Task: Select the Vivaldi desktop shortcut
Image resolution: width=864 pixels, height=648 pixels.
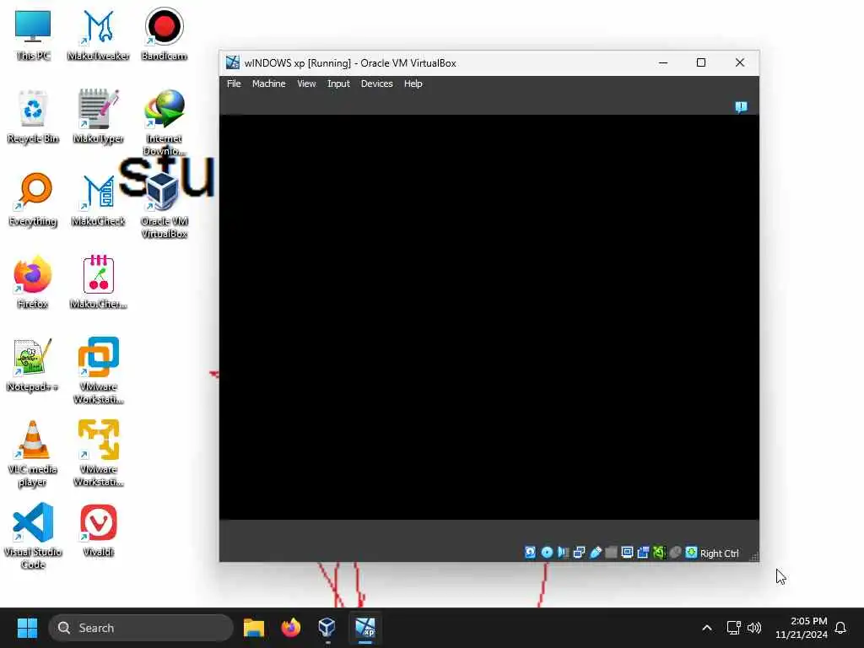Action: [99, 530]
